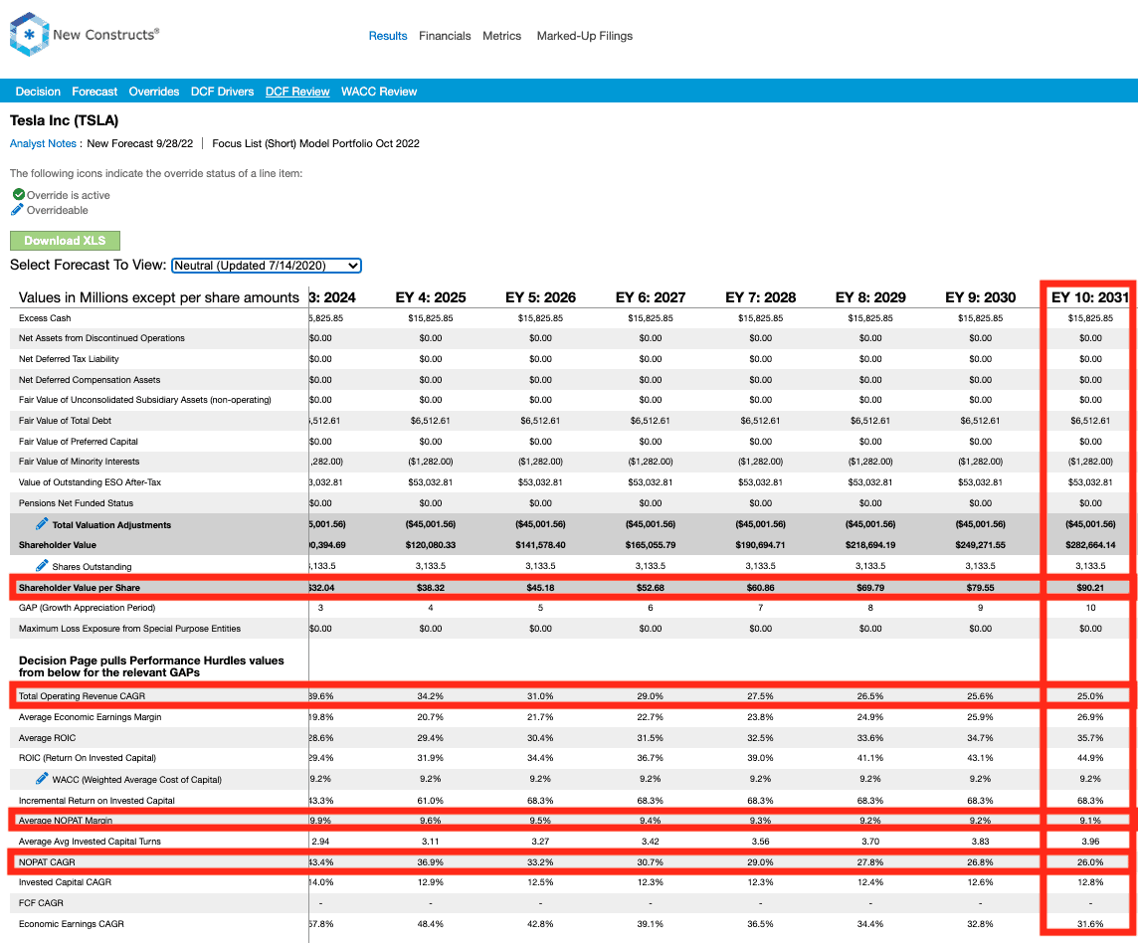Click the Tesla Inc (TSLA) heading
Viewport: 1138px width, 943px height.
tap(64, 120)
